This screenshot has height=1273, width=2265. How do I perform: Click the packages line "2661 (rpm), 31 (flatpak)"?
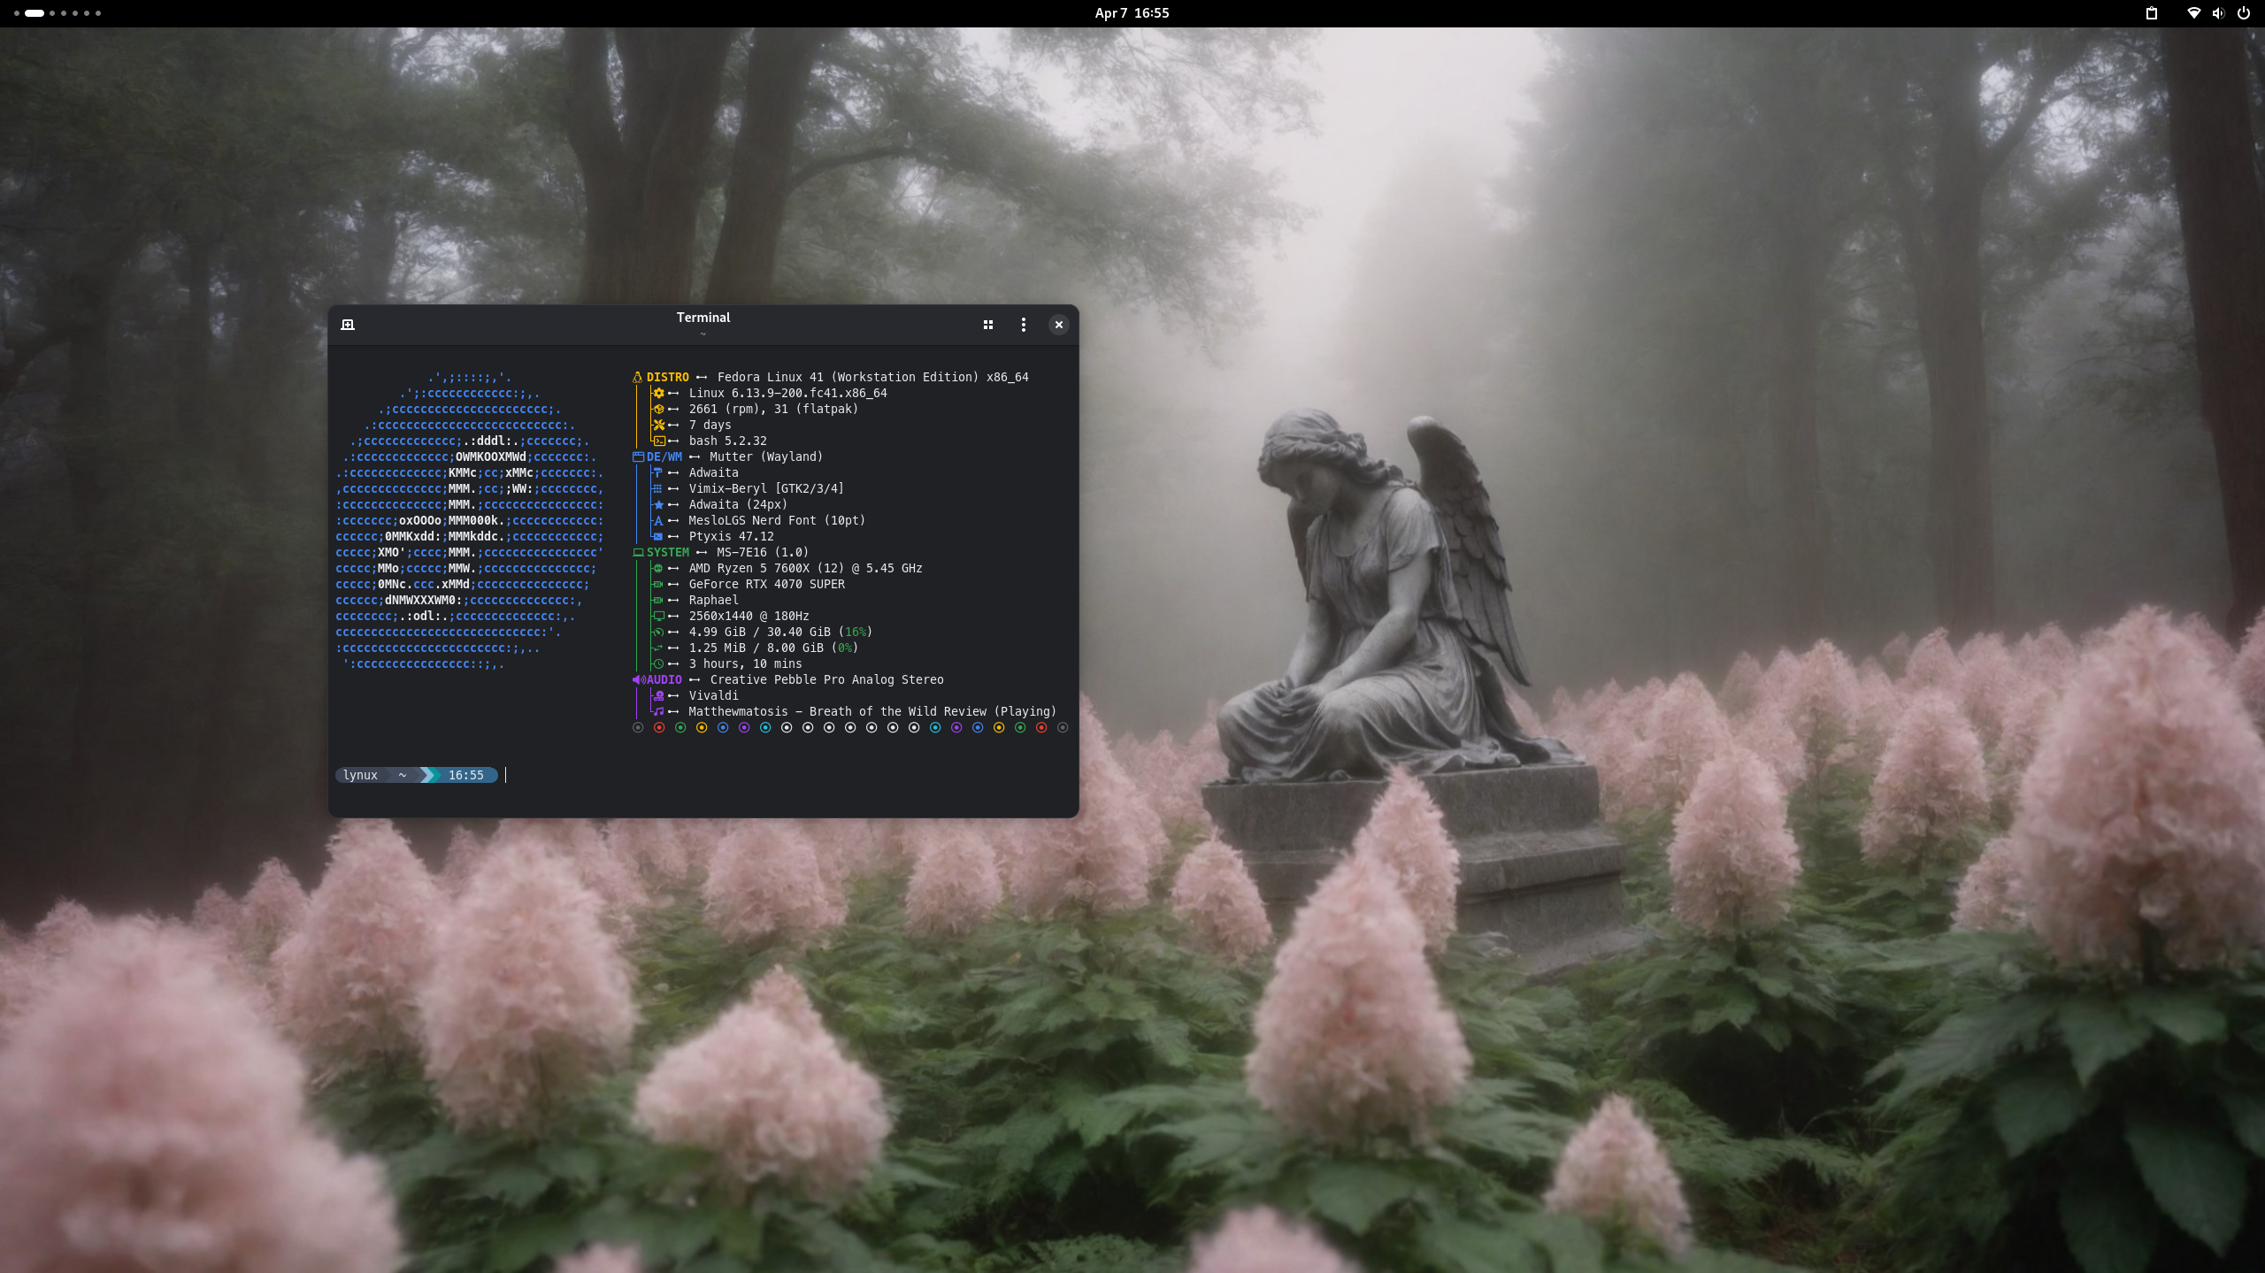773,409
